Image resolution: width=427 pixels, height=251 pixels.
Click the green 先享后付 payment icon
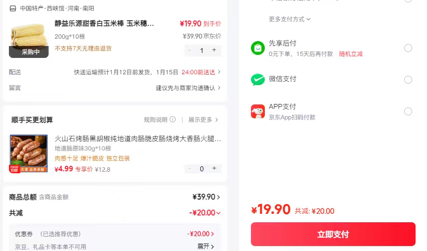(x=258, y=48)
